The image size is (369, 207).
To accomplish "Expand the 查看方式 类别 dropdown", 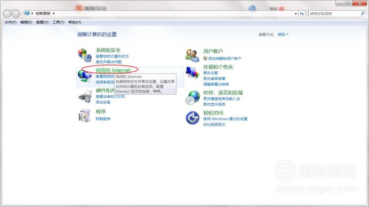I will click(x=283, y=35).
